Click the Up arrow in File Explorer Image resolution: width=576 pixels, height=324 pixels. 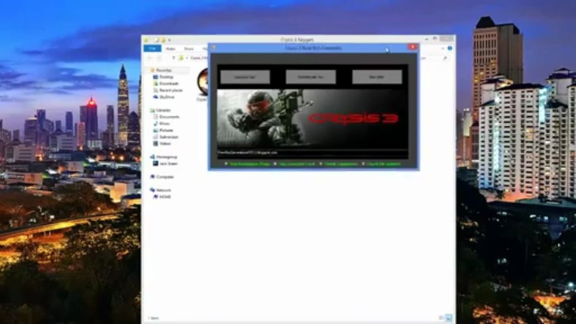(173, 58)
